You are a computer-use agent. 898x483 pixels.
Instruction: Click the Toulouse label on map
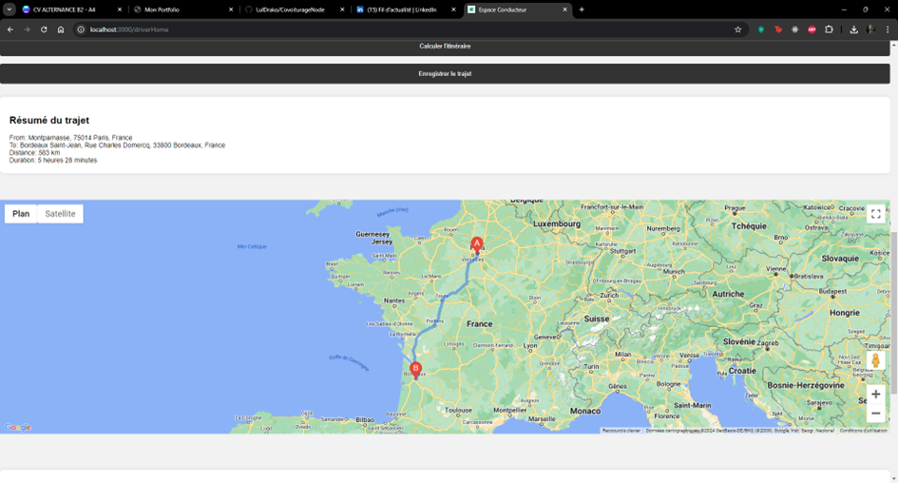458,410
